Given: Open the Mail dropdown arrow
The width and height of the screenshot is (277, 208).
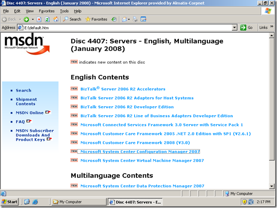Looking at the screenshot, I should pyautogui.click(x=129, y=19).
